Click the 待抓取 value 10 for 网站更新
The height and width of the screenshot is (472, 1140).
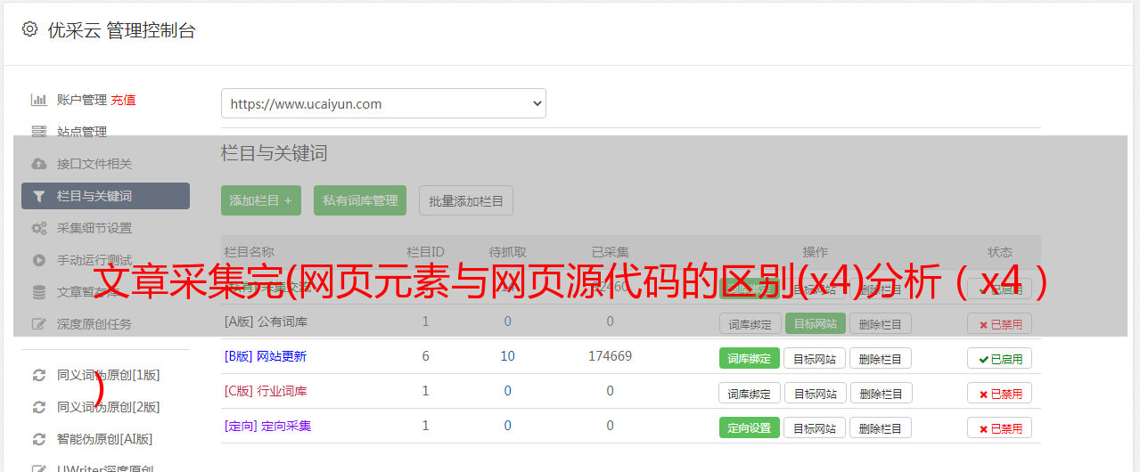[507, 356]
